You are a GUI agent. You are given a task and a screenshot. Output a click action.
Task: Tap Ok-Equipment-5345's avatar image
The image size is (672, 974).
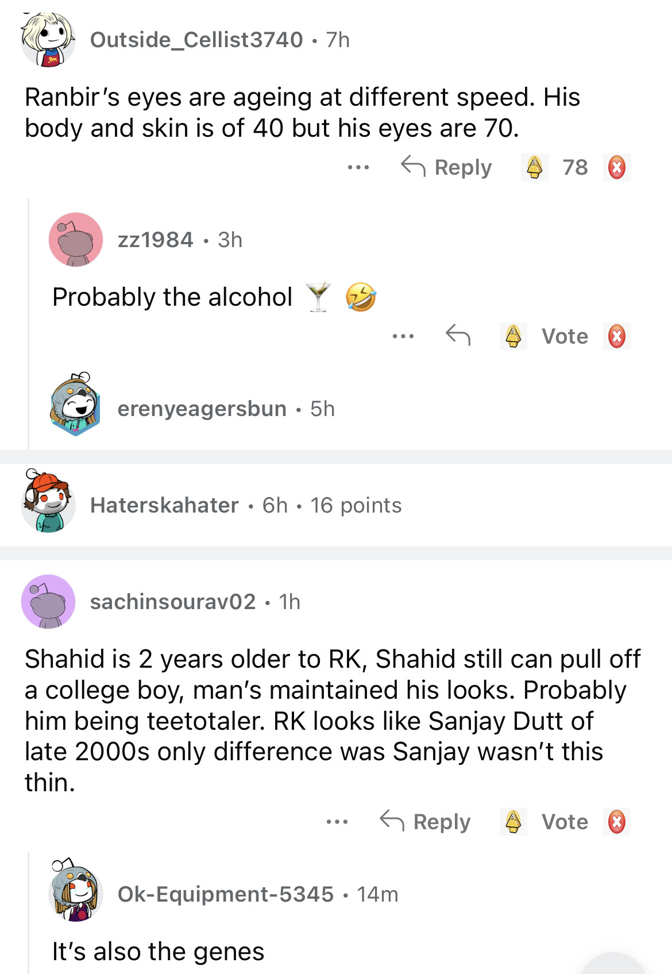76,892
